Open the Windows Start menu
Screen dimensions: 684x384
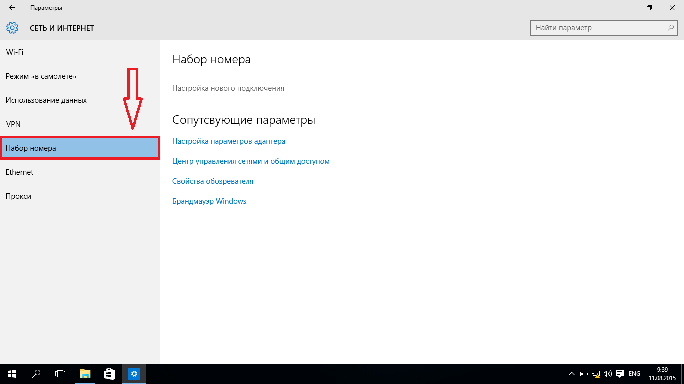tap(12, 374)
